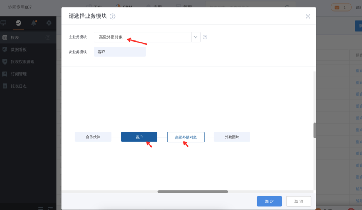Open help icon next to 主业务模块 dropdown
The height and width of the screenshot is (210, 362).
pyautogui.click(x=205, y=37)
